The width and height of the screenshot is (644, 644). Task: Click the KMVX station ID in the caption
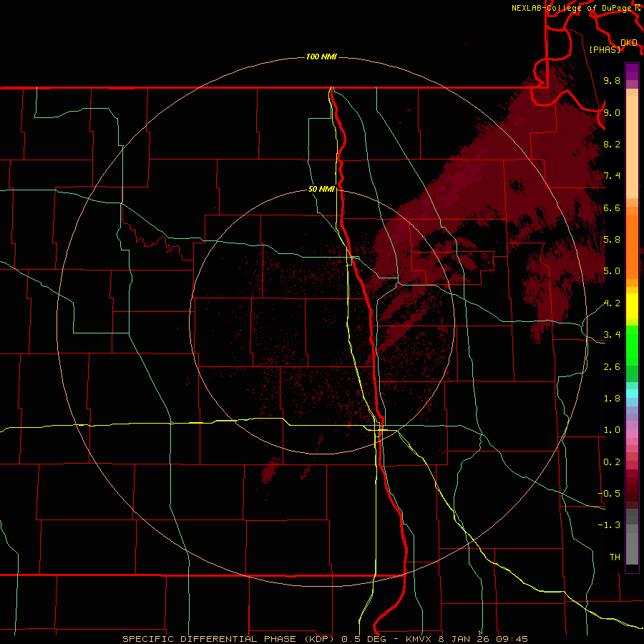tap(419, 639)
